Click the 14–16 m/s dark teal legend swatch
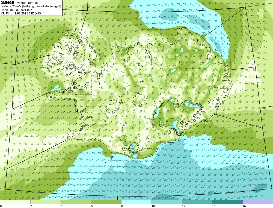 coord(227,202)
